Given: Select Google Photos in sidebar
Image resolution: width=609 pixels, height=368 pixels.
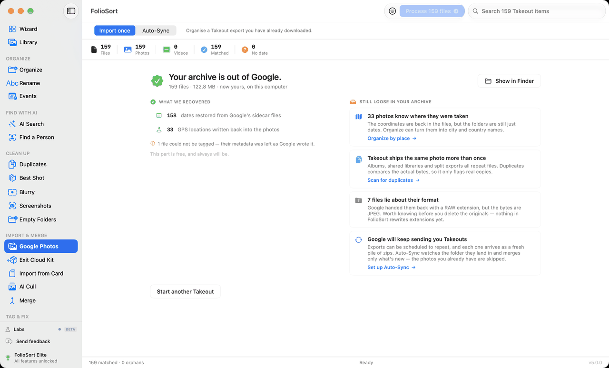Looking at the screenshot, I should [41, 246].
